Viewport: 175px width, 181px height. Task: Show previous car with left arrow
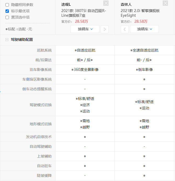click(x=125, y=29)
